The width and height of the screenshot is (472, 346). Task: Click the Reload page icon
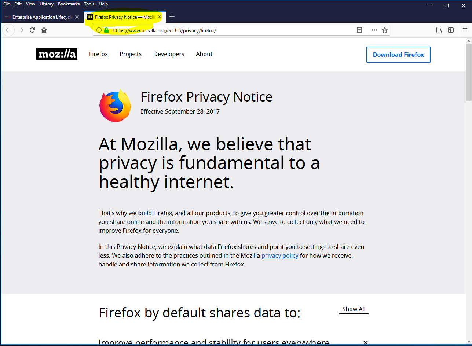coord(32,30)
